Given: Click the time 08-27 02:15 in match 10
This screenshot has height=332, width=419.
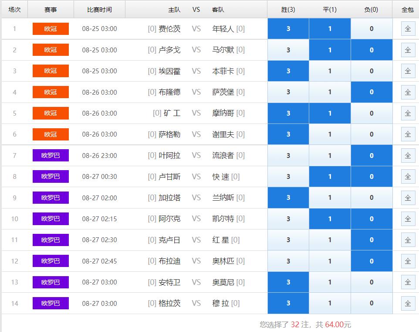Looking at the screenshot, I should pos(99,219).
